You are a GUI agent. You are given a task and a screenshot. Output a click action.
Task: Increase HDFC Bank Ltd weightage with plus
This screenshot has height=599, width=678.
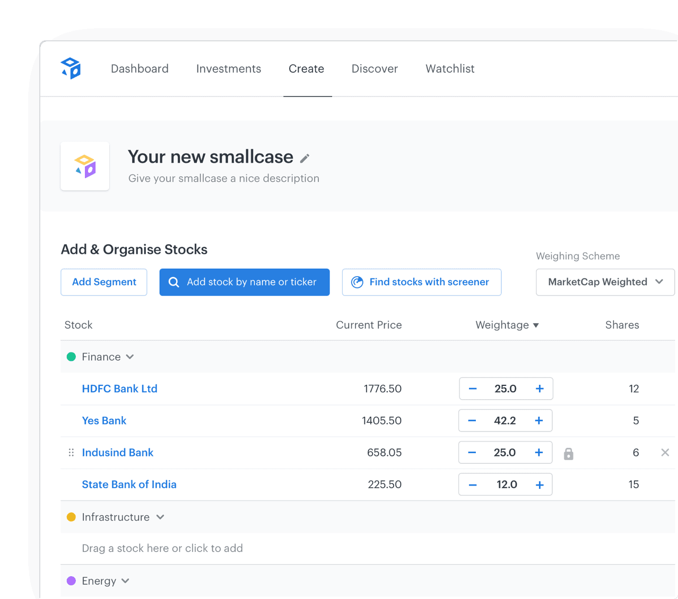pyautogui.click(x=540, y=389)
